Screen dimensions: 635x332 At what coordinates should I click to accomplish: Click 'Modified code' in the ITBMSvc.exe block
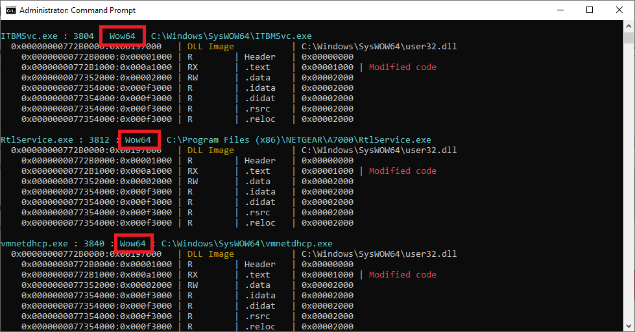click(x=403, y=67)
